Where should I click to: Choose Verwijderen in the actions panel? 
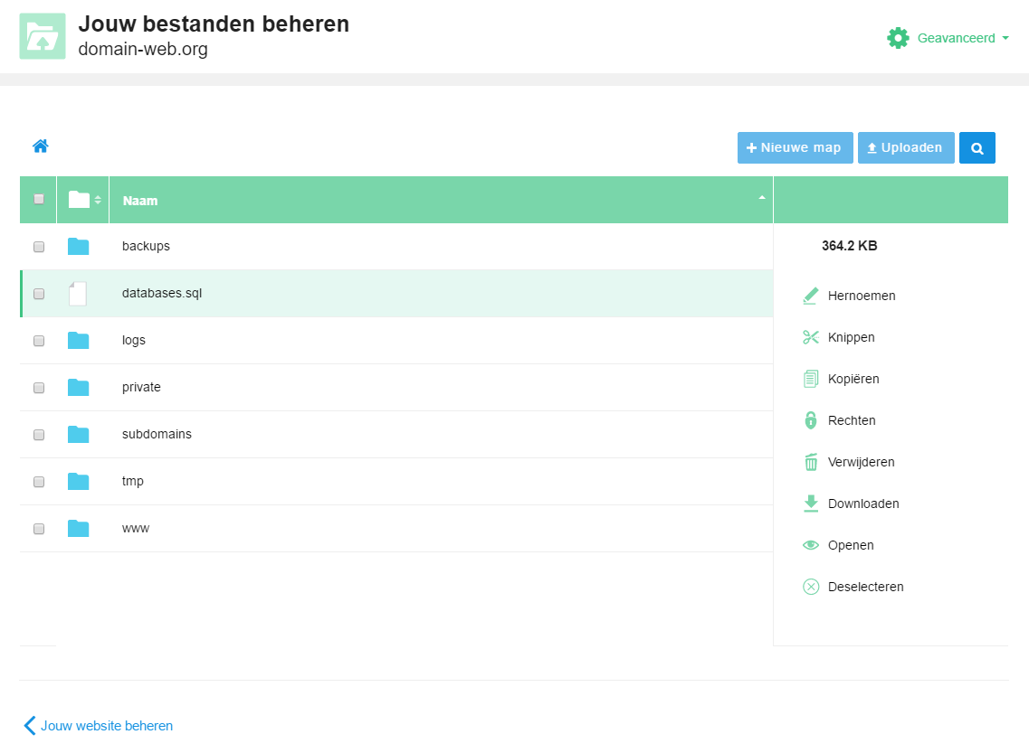coord(861,462)
